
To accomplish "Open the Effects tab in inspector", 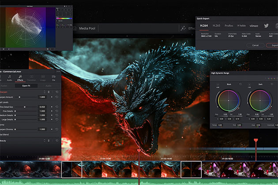I will (20, 78).
